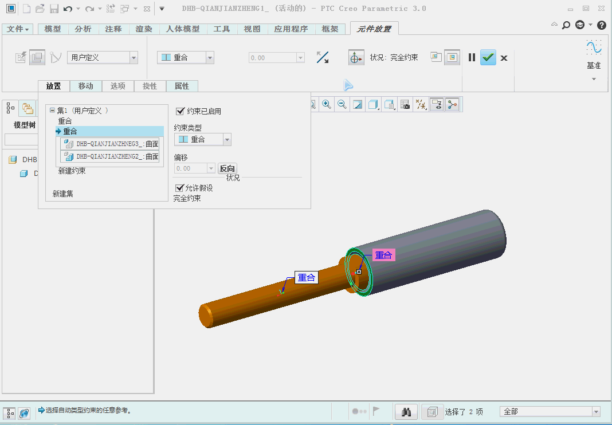
Task: Open Creo help question mark icon
Action: [x=602, y=25]
